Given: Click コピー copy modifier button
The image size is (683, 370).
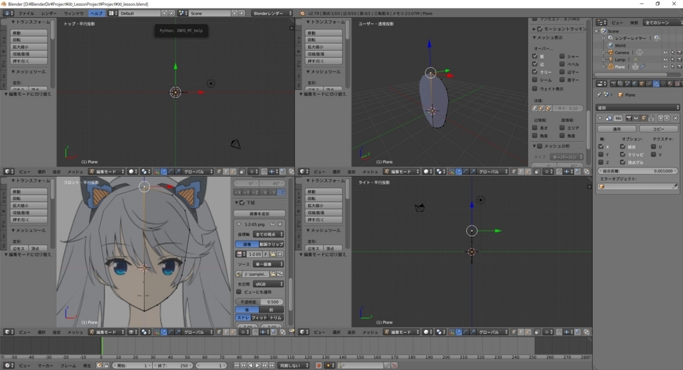Looking at the screenshot, I should [x=658, y=129].
